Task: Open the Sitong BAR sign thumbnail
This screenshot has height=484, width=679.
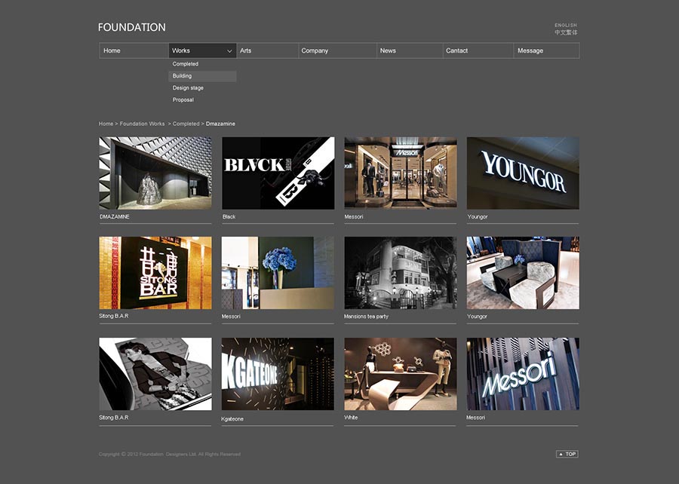Action: pyautogui.click(x=155, y=273)
